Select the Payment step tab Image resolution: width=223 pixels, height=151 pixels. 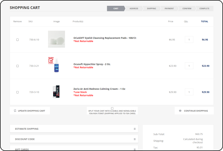pyautogui.click(x=169, y=8)
